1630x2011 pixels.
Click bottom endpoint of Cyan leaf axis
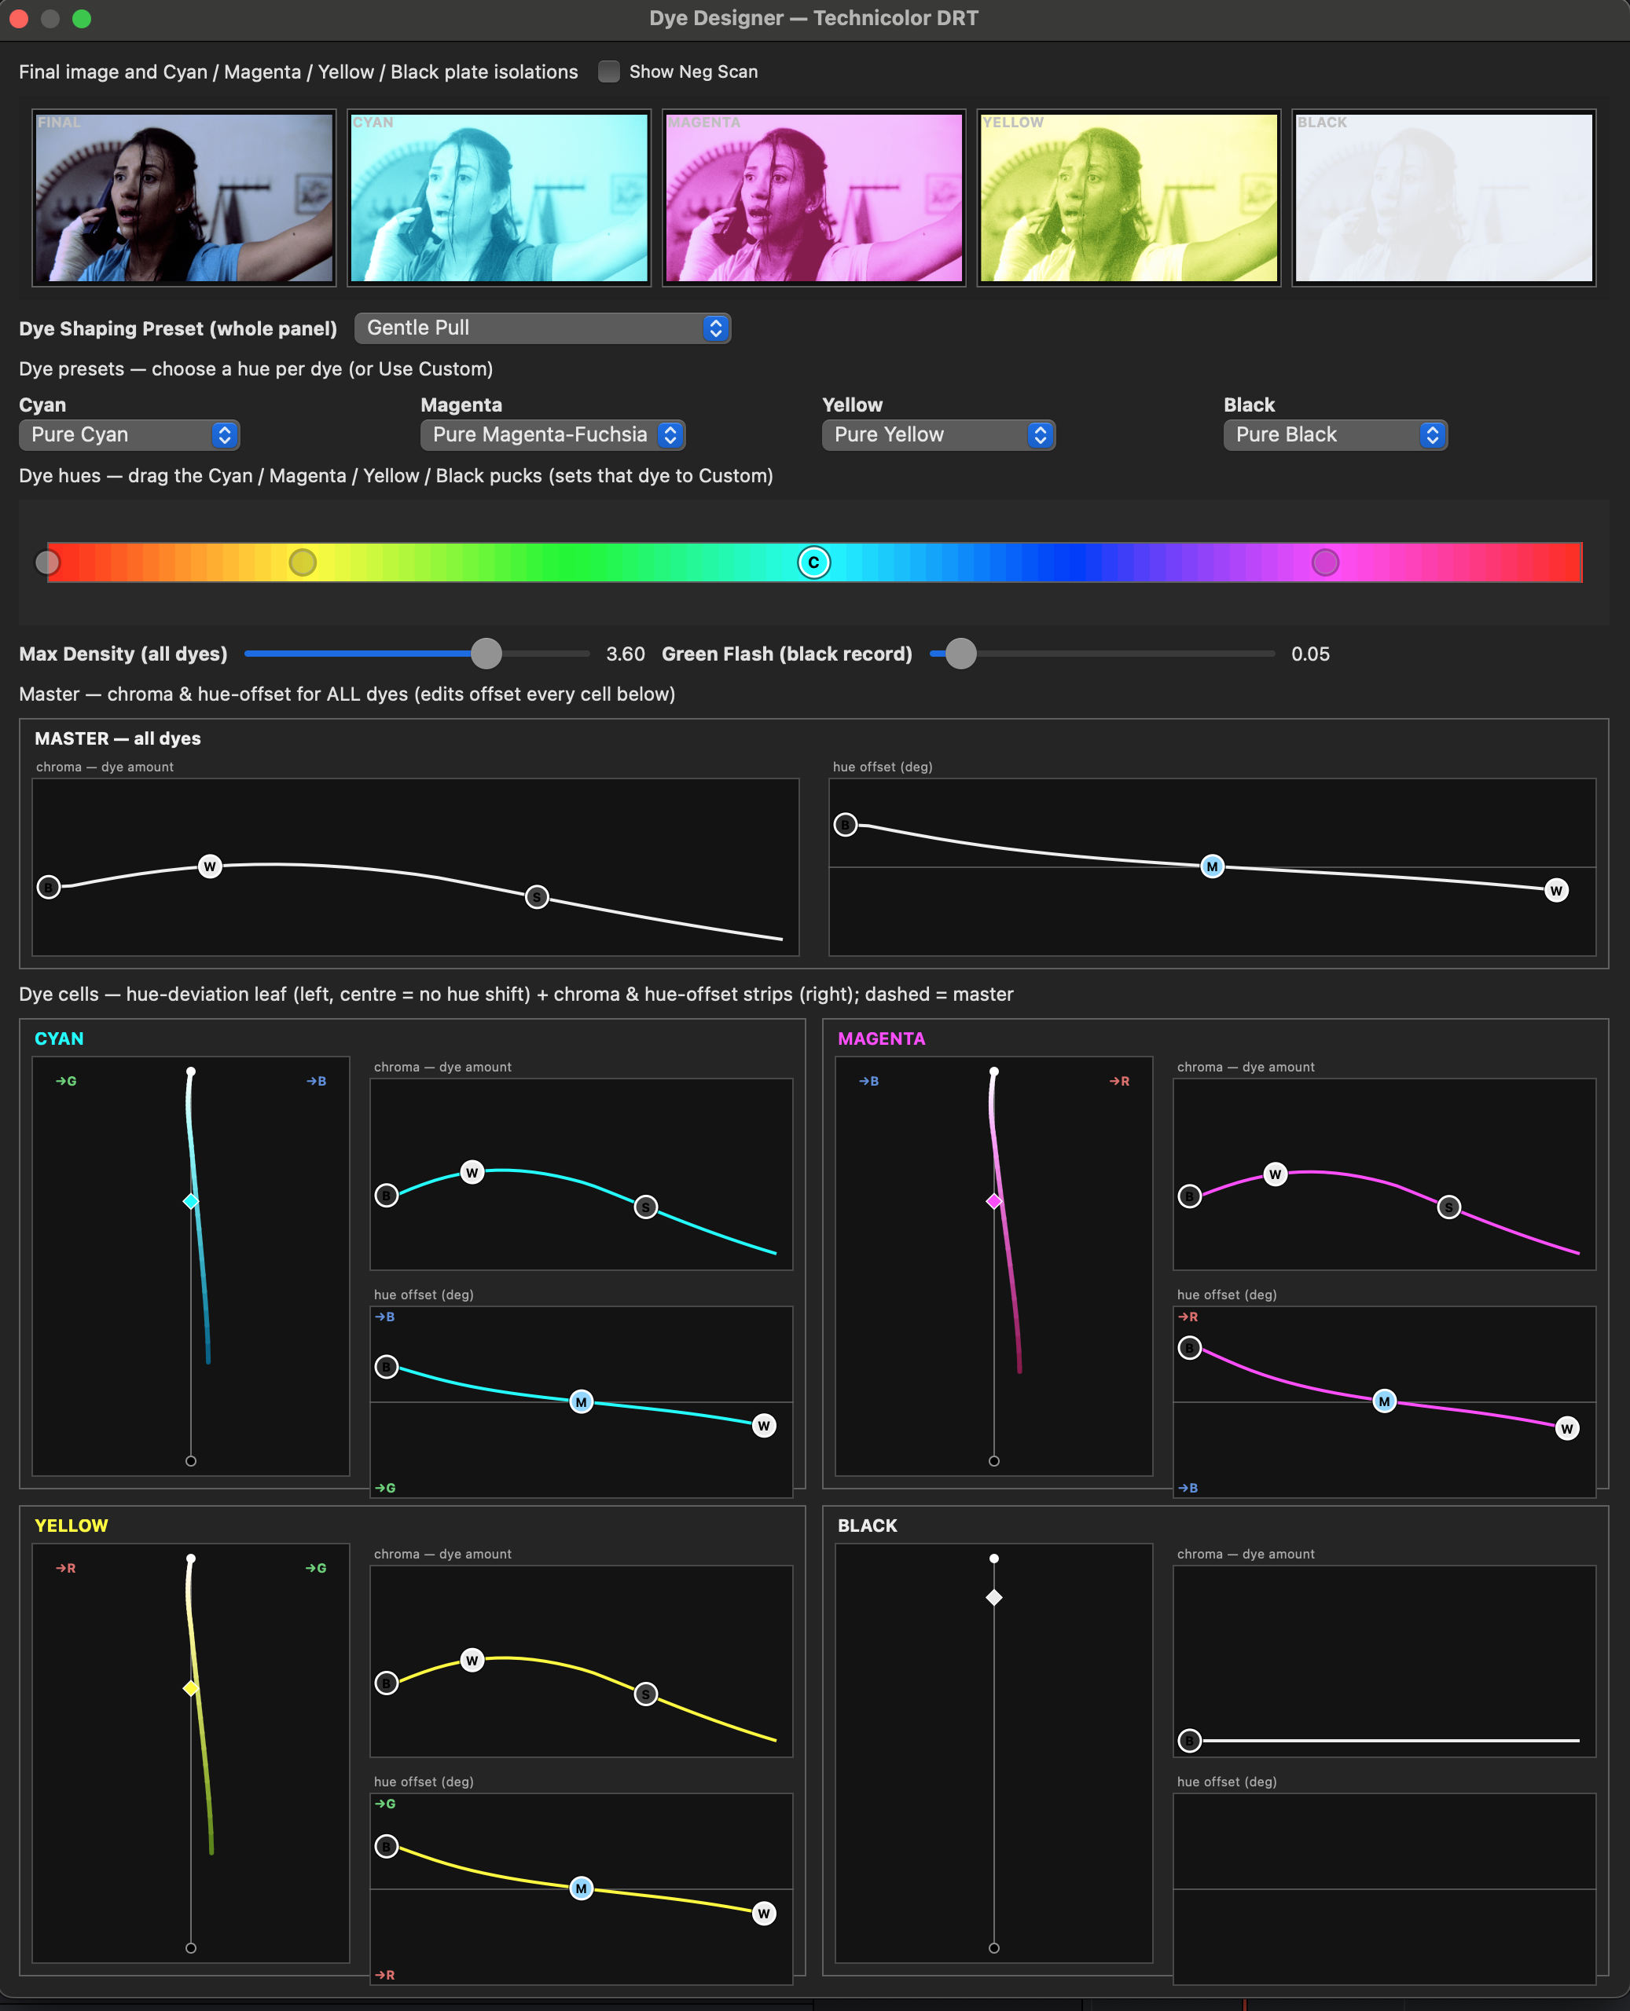tap(191, 1461)
